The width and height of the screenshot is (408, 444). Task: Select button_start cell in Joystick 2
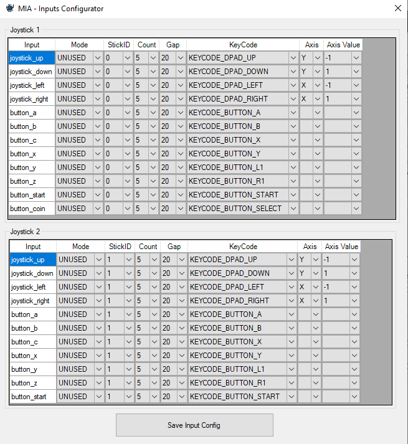click(x=33, y=397)
